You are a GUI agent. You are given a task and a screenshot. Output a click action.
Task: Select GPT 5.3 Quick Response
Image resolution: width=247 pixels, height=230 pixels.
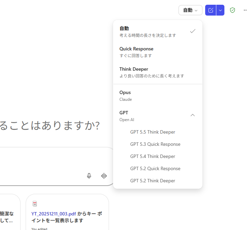coord(158,144)
